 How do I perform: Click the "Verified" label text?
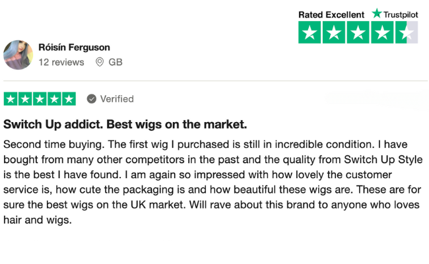pyautogui.click(x=117, y=99)
